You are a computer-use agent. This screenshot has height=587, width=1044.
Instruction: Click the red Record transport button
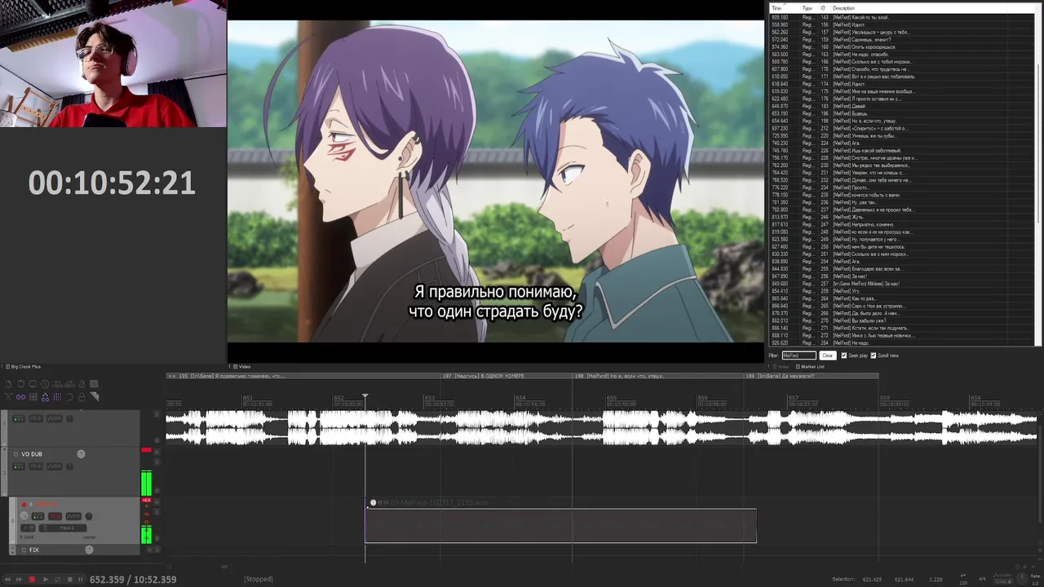coord(32,580)
